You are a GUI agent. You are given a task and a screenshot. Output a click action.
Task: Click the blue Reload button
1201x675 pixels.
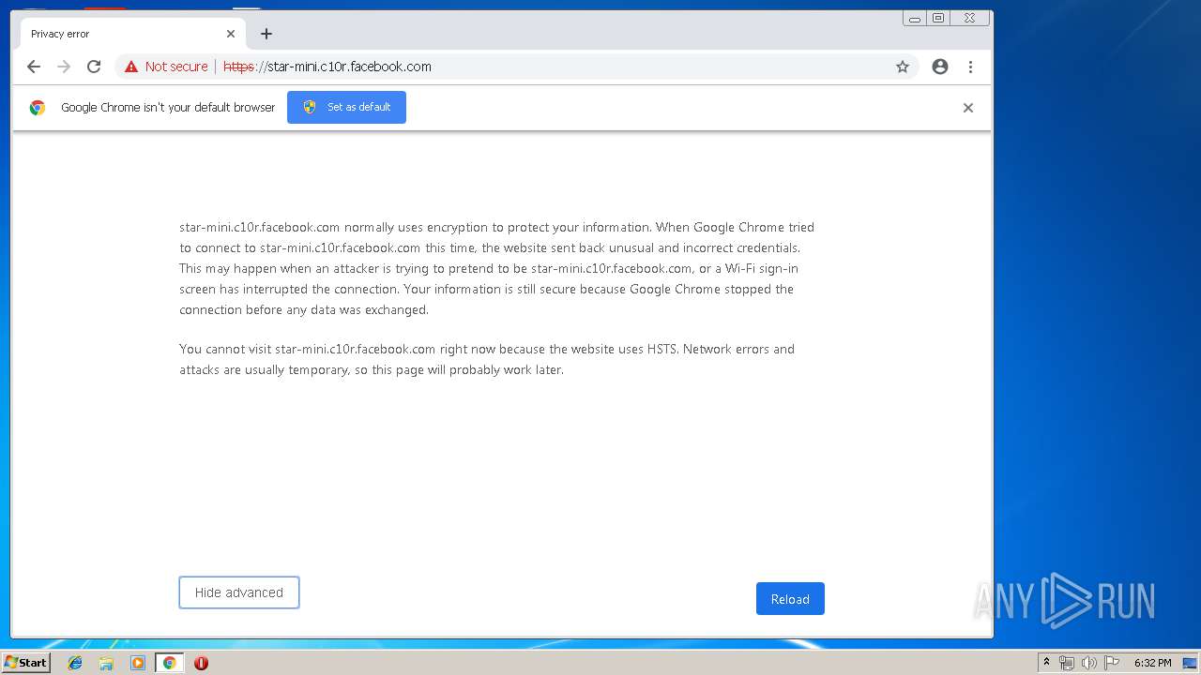click(790, 599)
